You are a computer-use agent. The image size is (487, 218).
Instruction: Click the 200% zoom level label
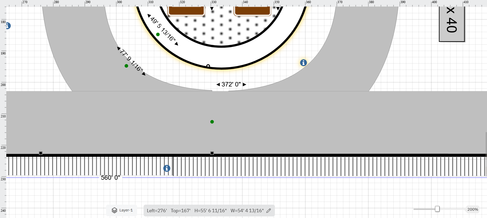click(x=473, y=209)
